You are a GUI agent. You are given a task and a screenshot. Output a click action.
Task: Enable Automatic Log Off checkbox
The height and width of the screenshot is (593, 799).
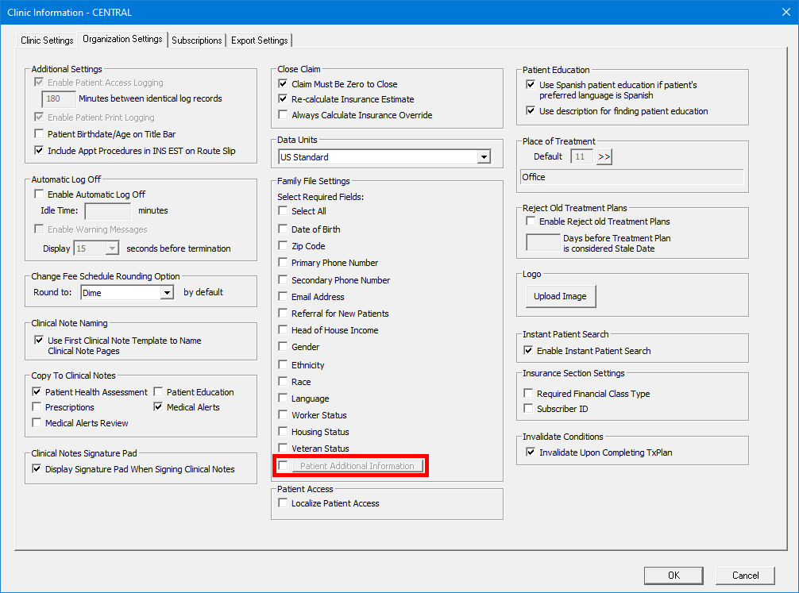[x=39, y=194]
